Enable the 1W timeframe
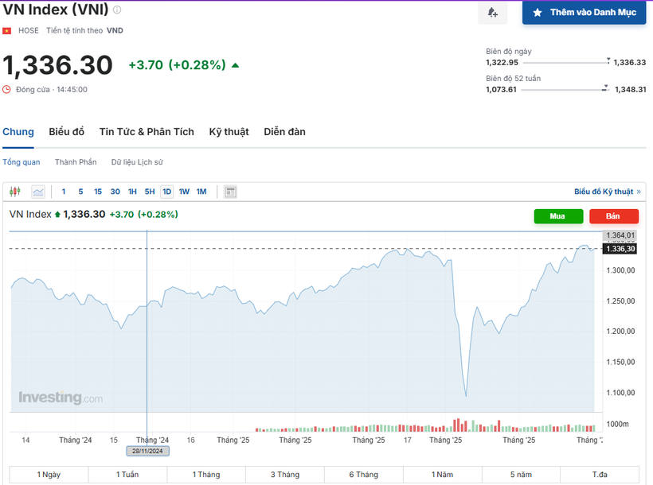The width and height of the screenshot is (653, 485). [184, 191]
